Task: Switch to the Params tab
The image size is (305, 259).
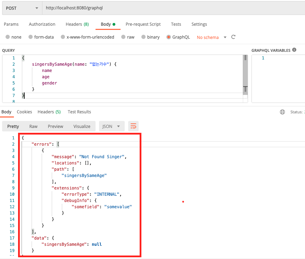Action: click(11, 24)
